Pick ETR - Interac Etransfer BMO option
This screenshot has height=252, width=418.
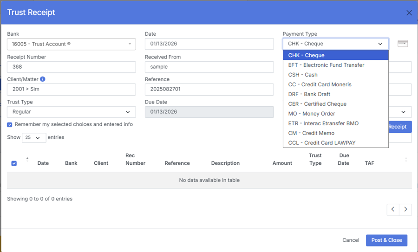(323, 123)
